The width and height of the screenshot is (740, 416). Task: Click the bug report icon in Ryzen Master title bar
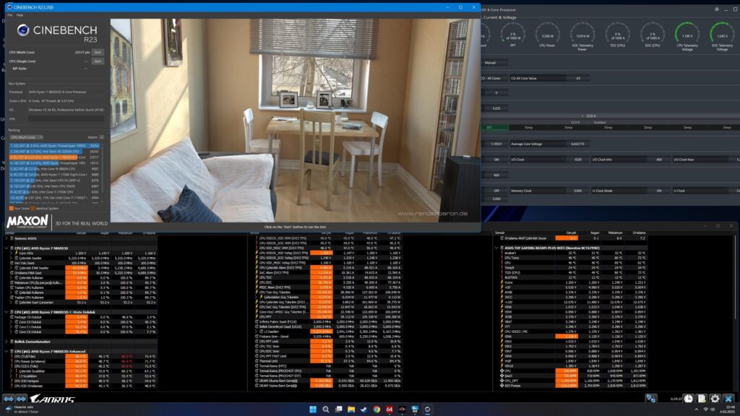pos(716,9)
